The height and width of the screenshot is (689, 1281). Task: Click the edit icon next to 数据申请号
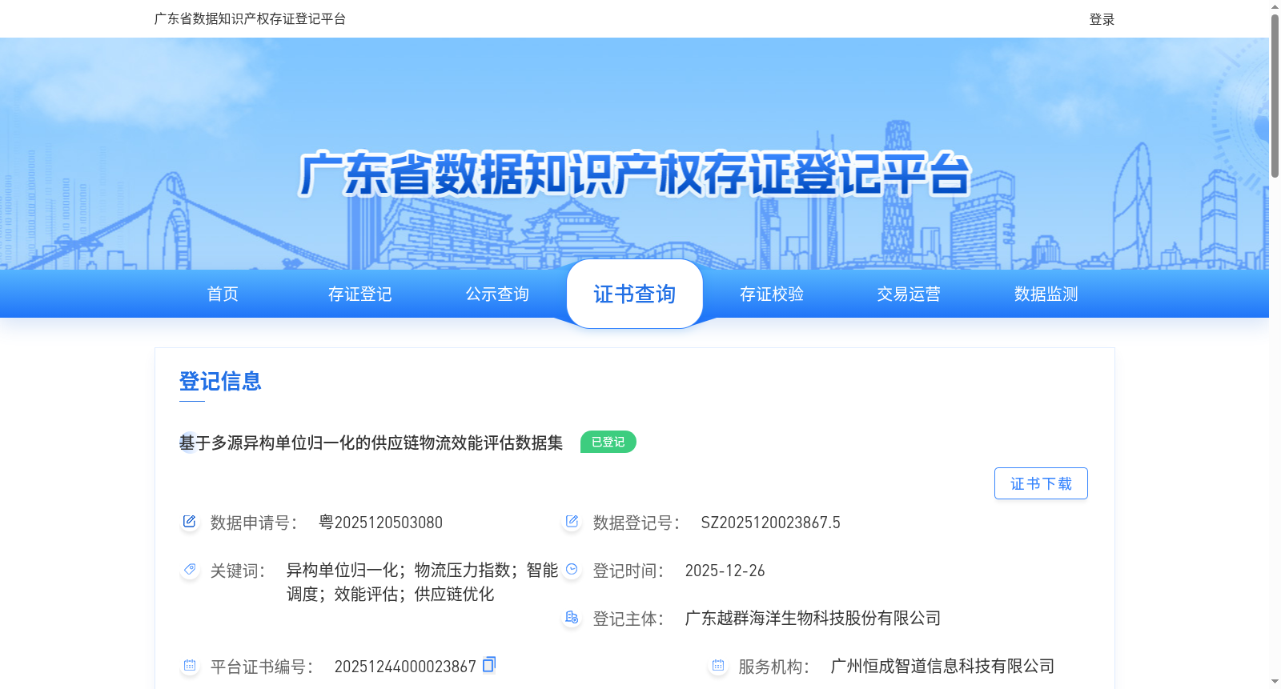tap(189, 522)
